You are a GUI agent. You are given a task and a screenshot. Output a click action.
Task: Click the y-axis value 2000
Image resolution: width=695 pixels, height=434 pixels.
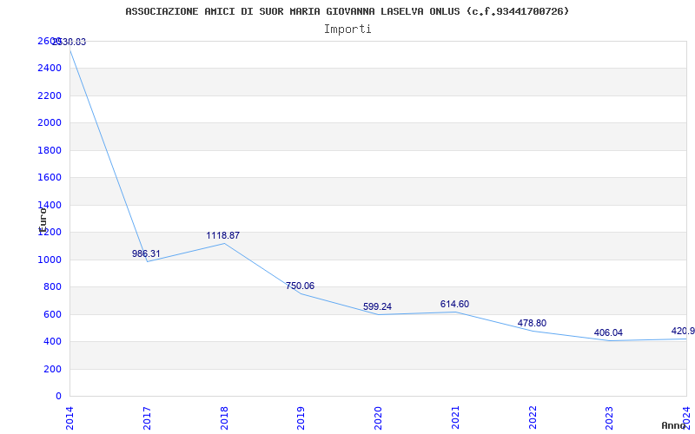pyautogui.click(x=50, y=123)
